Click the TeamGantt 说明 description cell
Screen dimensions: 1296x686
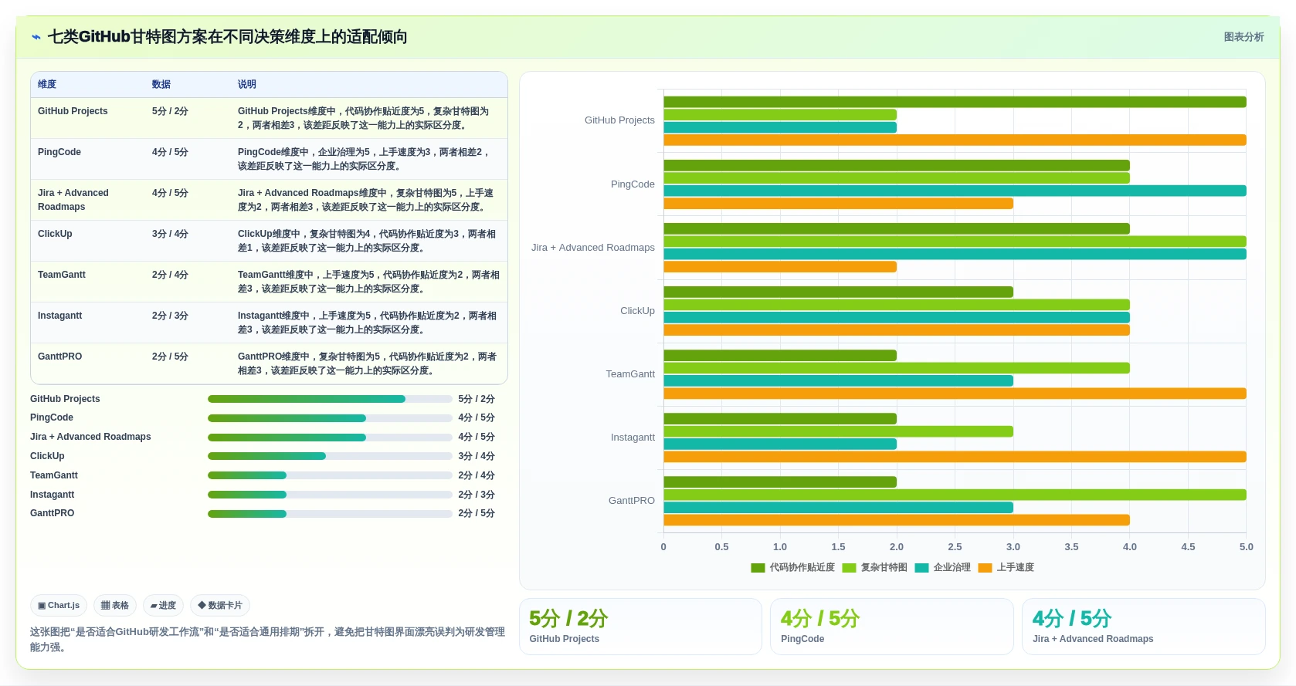click(x=368, y=282)
